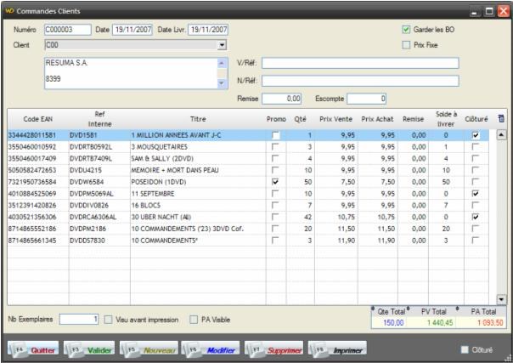Click the Solde à livrer column header

pyautogui.click(x=446, y=119)
